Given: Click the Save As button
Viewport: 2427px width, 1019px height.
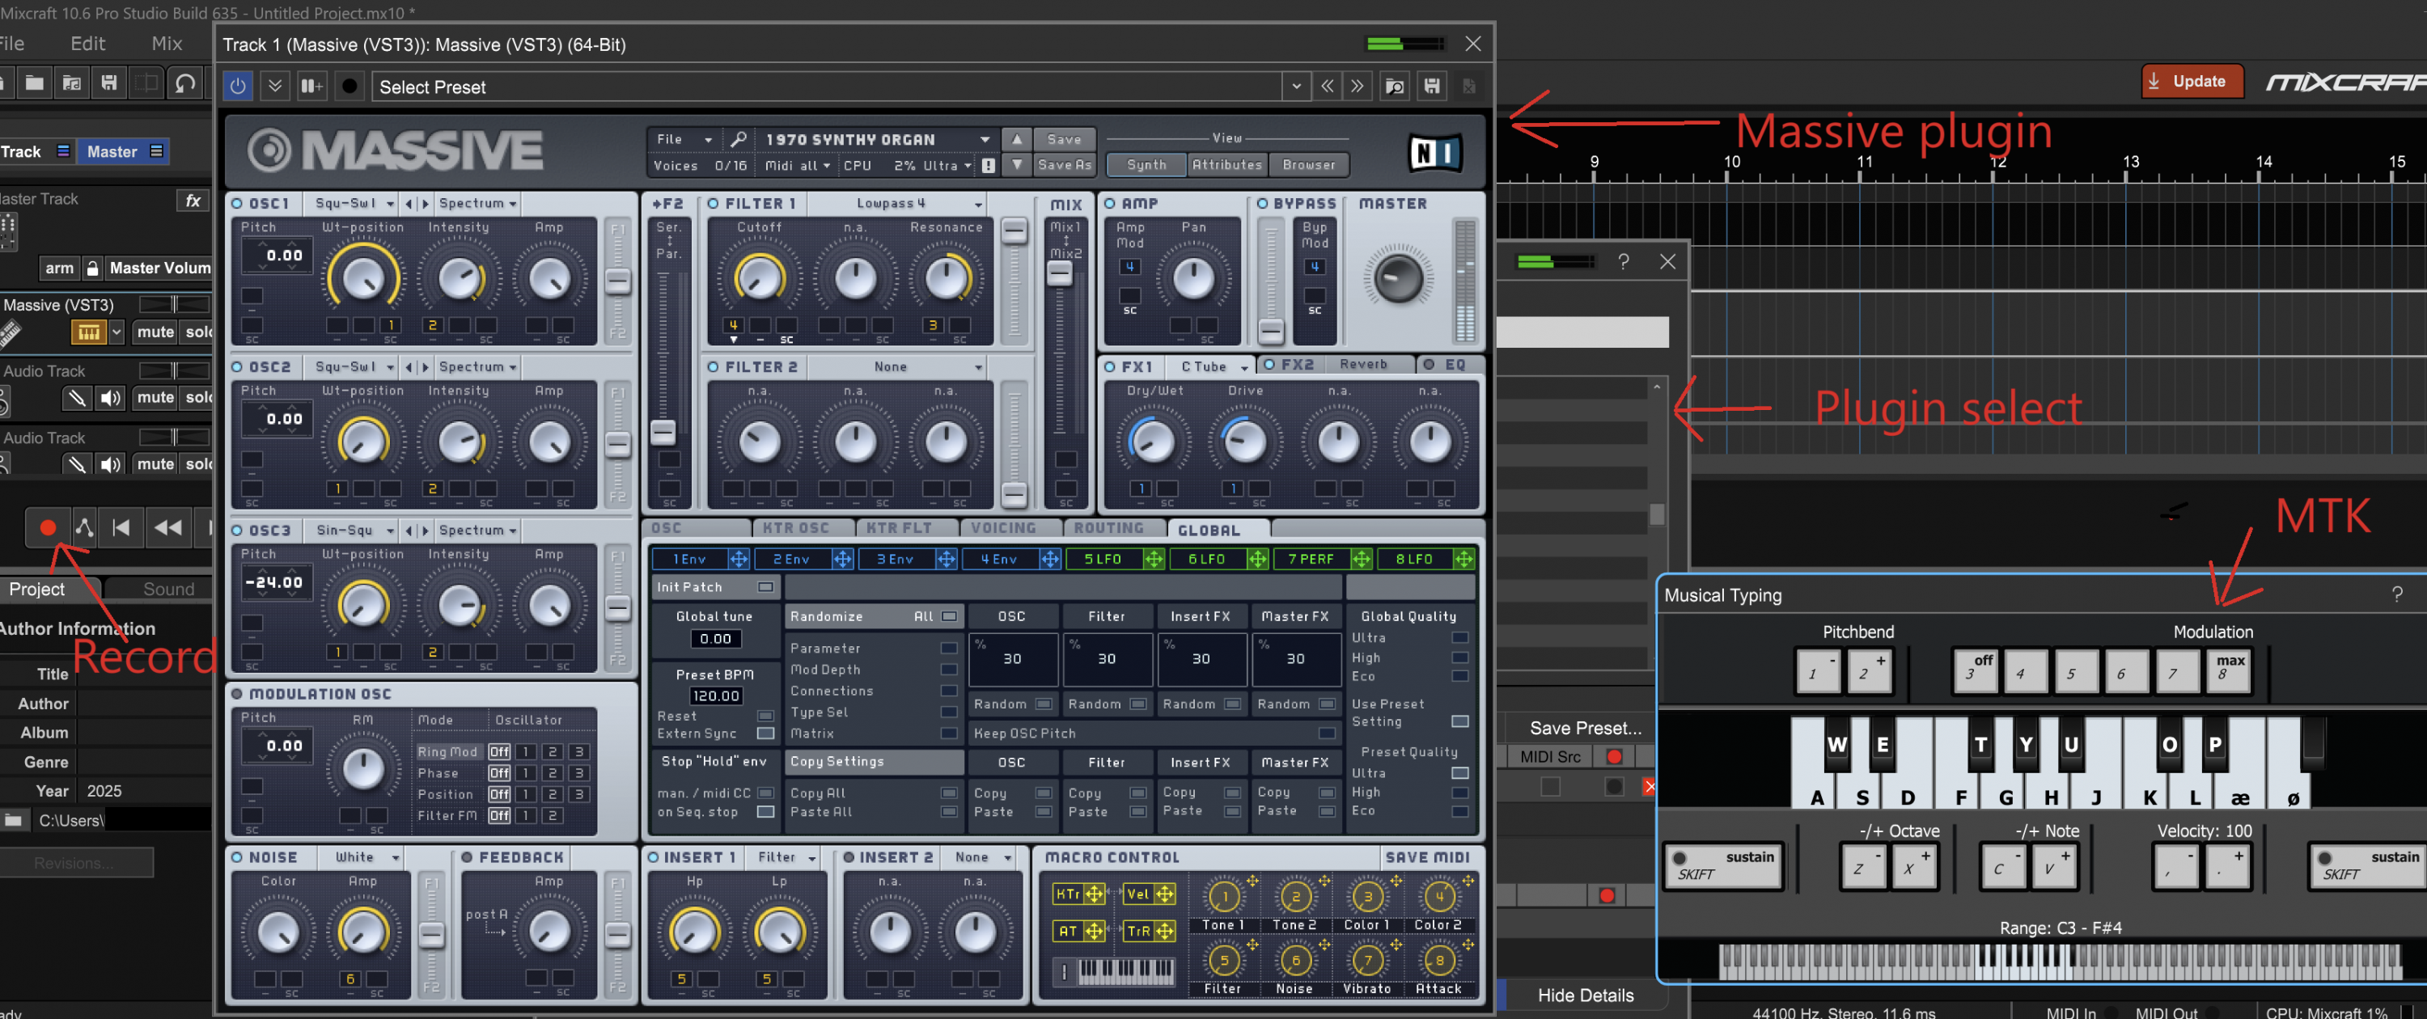Looking at the screenshot, I should click(x=1064, y=165).
